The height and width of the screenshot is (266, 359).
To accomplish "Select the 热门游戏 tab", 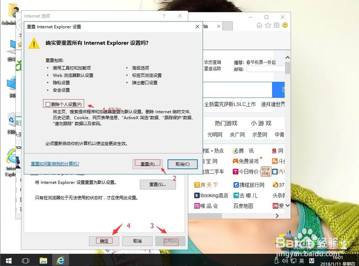I will [226, 123].
